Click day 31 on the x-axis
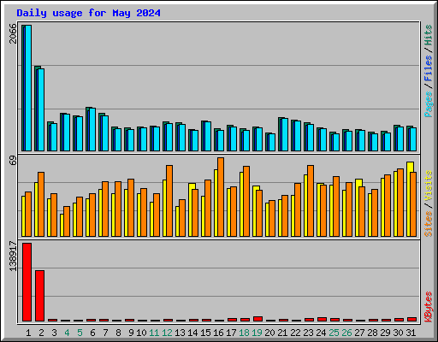This screenshot has height=342, width=438. (411, 333)
